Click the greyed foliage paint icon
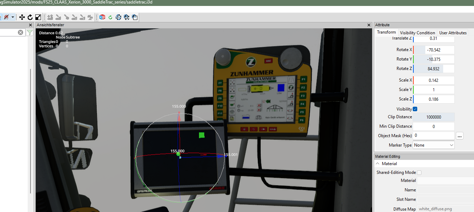The width and height of the screenshot is (474, 212). point(90,17)
